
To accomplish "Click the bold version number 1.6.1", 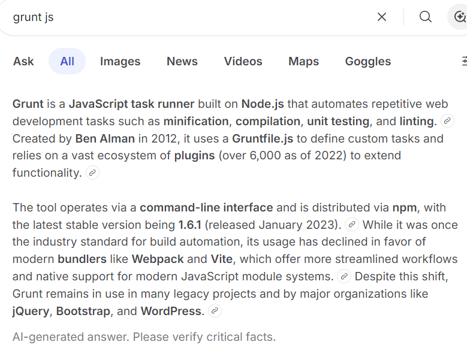I will [189, 225].
